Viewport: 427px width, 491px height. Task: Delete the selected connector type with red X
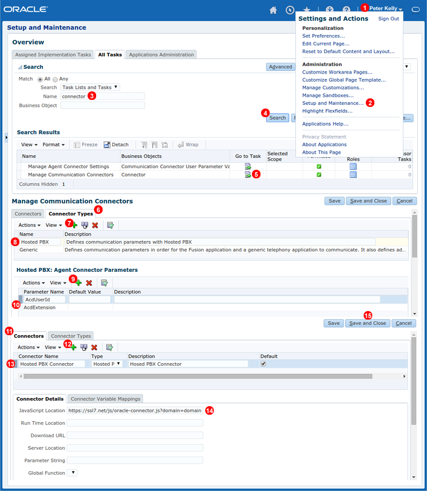coord(95,225)
